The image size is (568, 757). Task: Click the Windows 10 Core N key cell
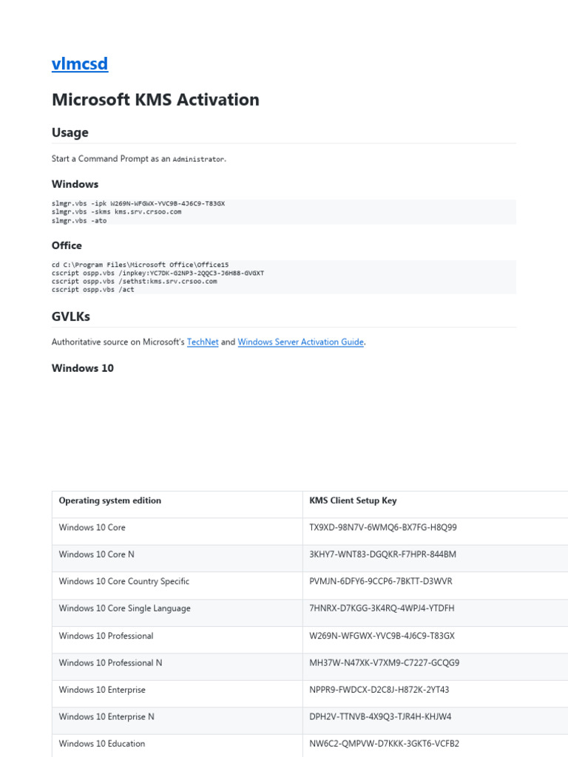pyautogui.click(x=382, y=554)
